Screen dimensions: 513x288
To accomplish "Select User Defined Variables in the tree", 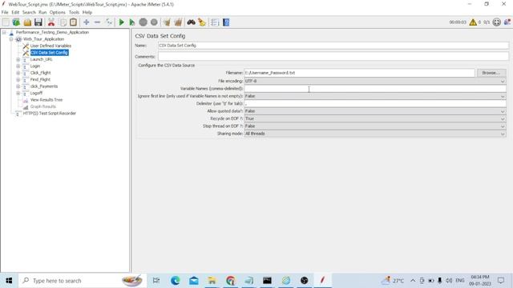I will pos(50,46).
